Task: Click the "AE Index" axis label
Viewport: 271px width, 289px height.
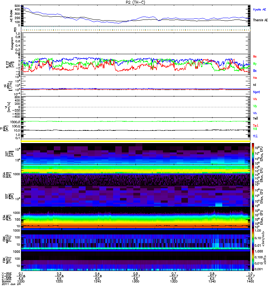Action: pos(12,16)
